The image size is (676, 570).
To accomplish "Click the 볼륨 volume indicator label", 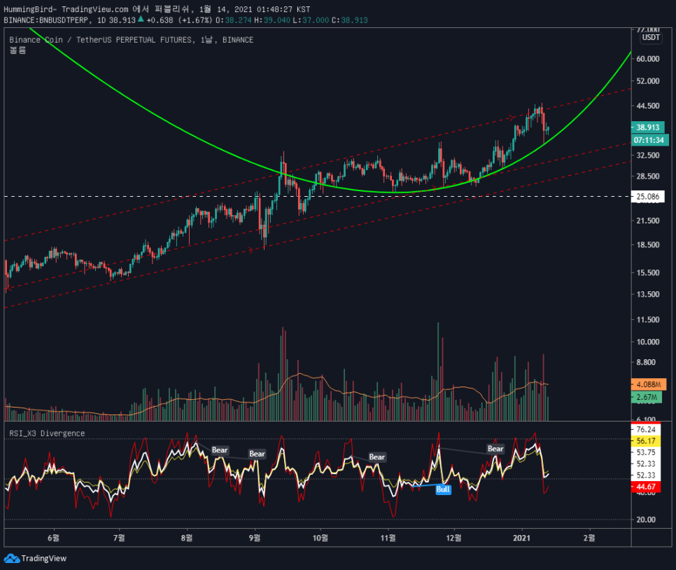I will coord(17,50).
